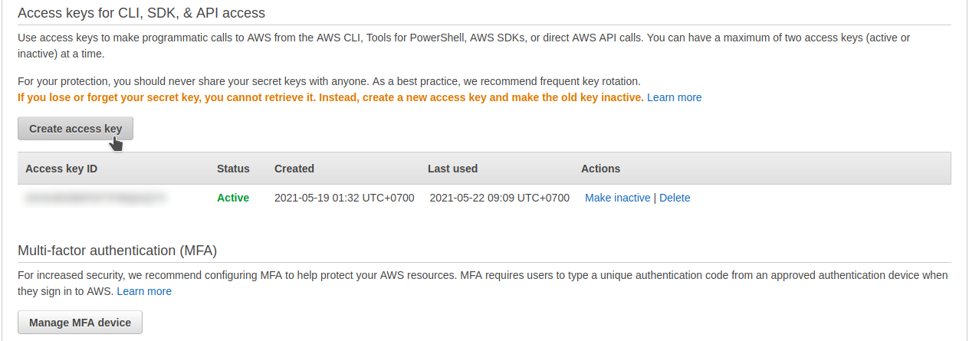Image resolution: width=969 pixels, height=341 pixels.
Task: Click the Created column header
Action: pos(294,169)
